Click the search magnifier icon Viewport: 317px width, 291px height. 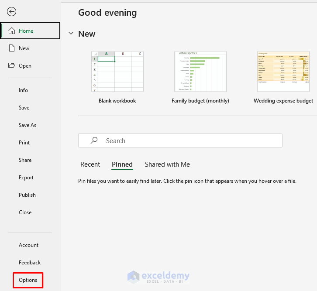[x=94, y=140]
